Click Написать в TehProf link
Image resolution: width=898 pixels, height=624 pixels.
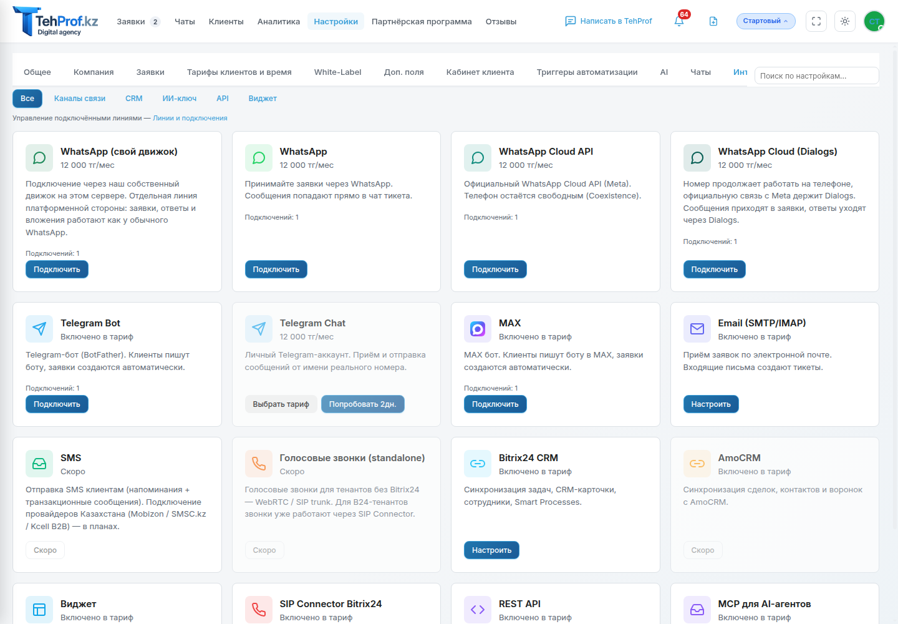click(609, 21)
